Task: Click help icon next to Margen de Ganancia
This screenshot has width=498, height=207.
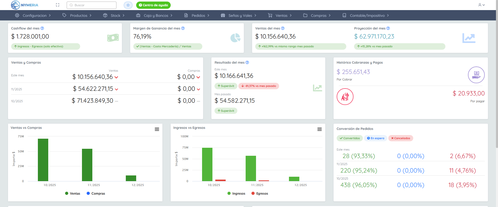Action: 183,28
